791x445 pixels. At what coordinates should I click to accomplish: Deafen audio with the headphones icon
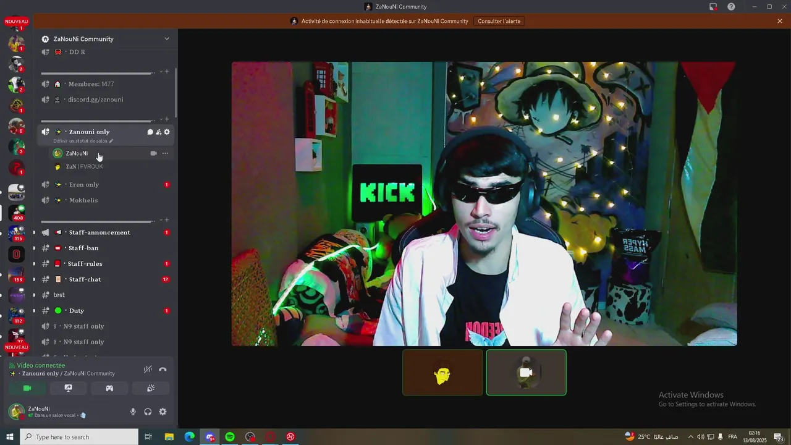(148, 412)
